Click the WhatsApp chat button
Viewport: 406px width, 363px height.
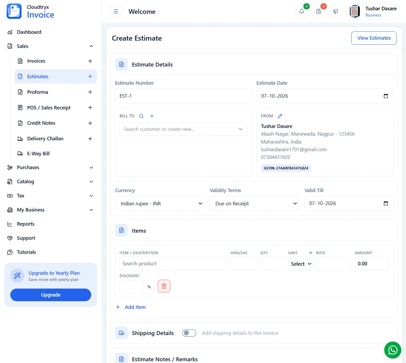(x=393, y=350)
